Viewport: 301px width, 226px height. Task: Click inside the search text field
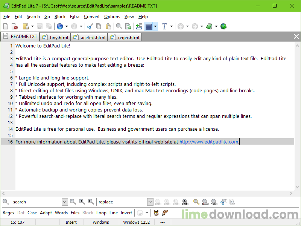(36, 202)
